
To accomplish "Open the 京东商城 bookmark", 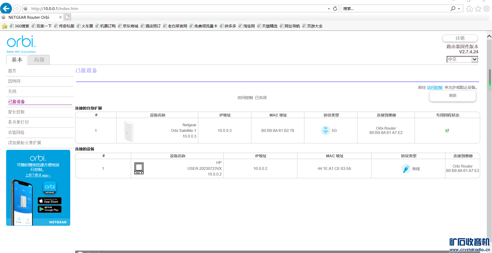I will [x=128, y=26].
